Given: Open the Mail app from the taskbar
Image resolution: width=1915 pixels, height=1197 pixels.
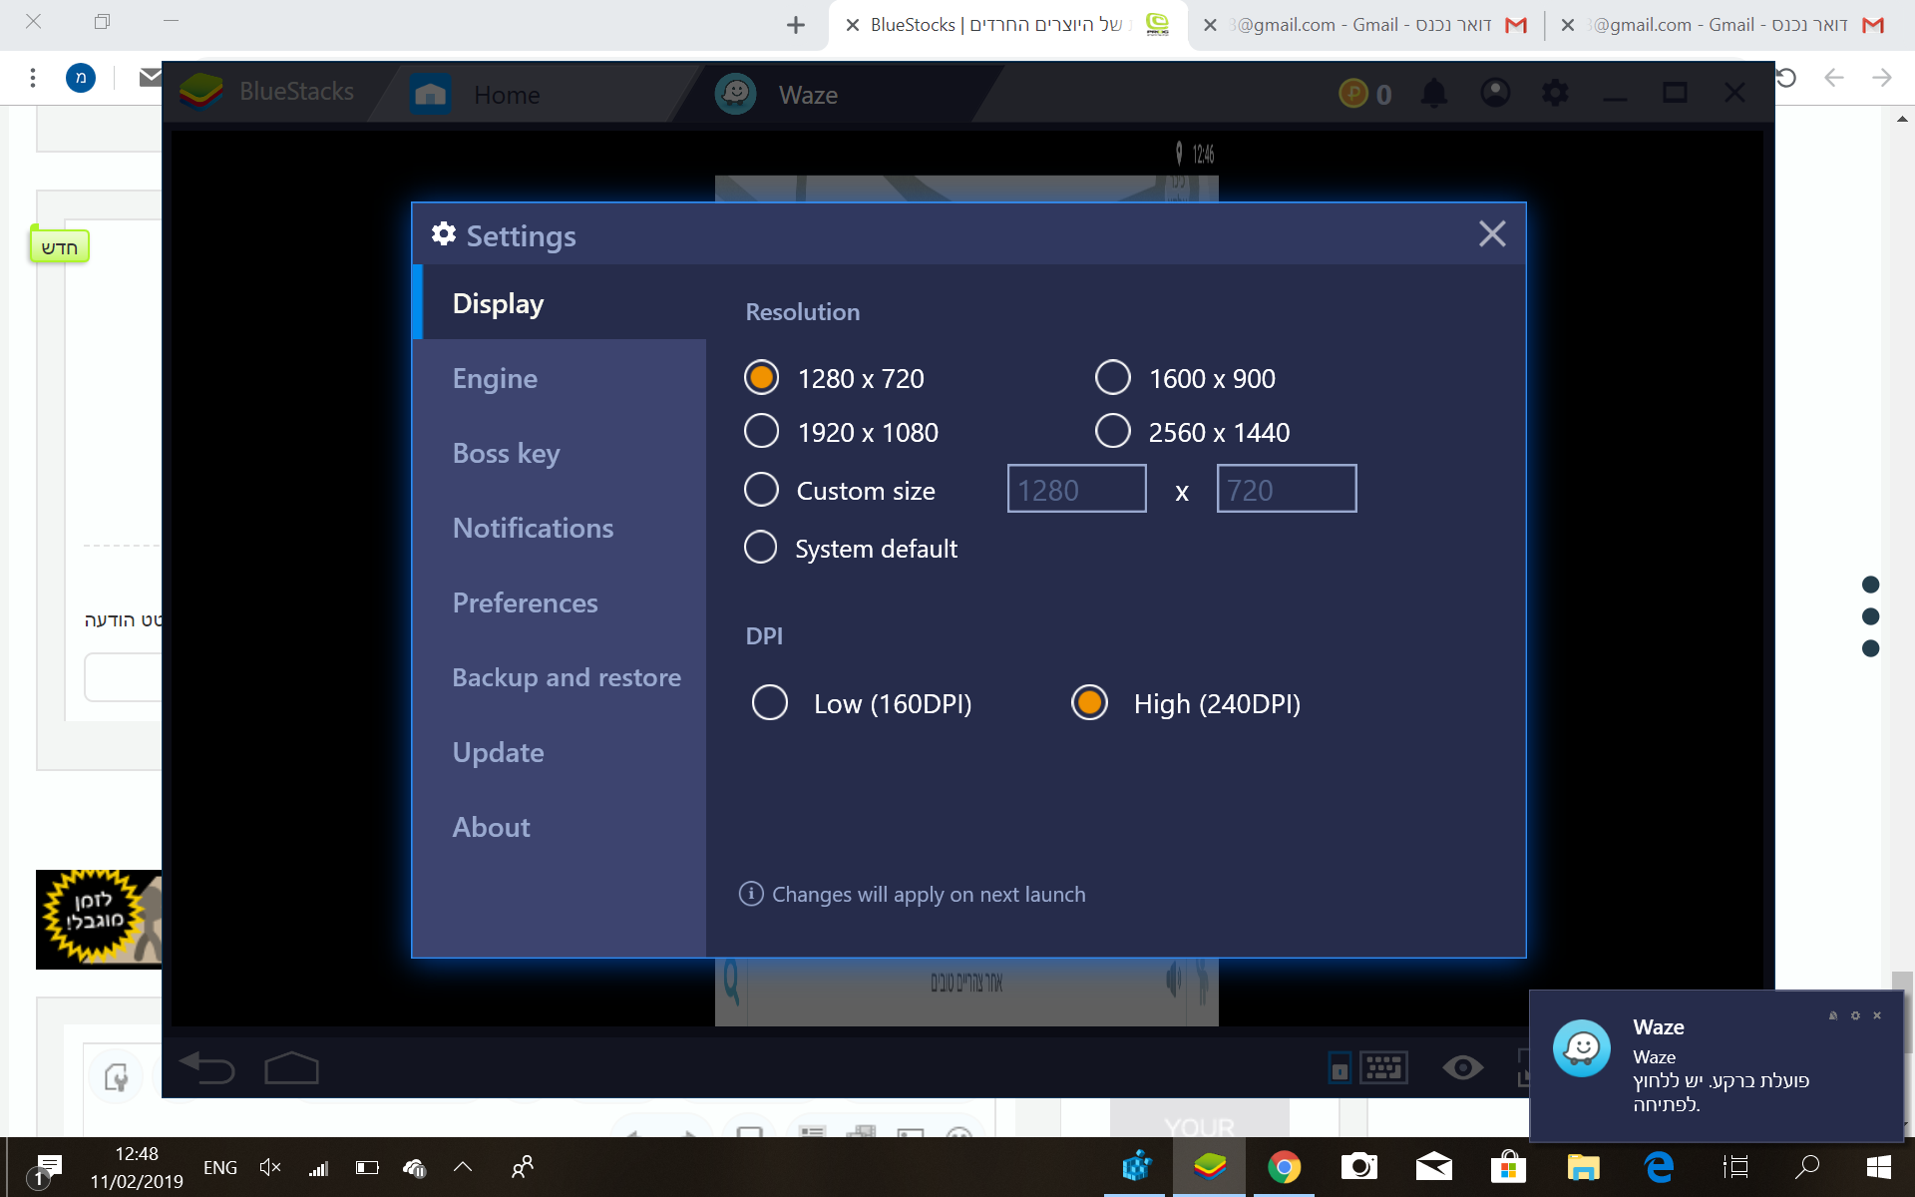Looking at the screenshot, I should pos(1433,1167).
